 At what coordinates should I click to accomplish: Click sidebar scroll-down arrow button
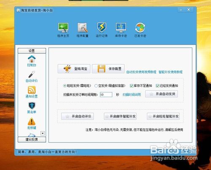(43, 133)
